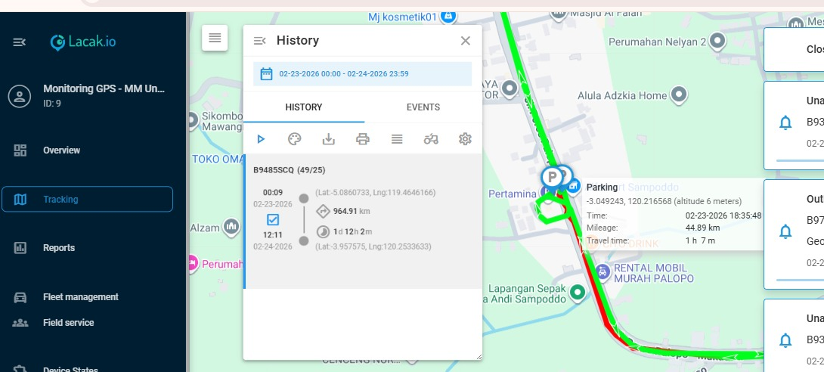Screen dimensions: 824x372
Task: Open the date range picker calendar icon
Action: pos(266,73)
